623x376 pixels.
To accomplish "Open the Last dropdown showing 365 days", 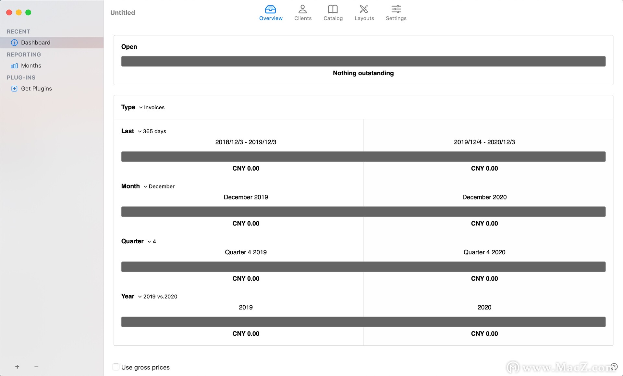I will 152,131.
